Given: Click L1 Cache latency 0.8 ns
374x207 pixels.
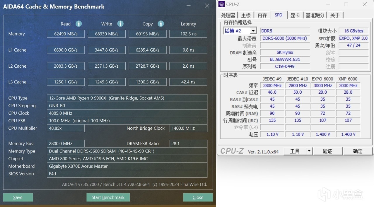Looking at the screenshot, I should click(188, 50).
